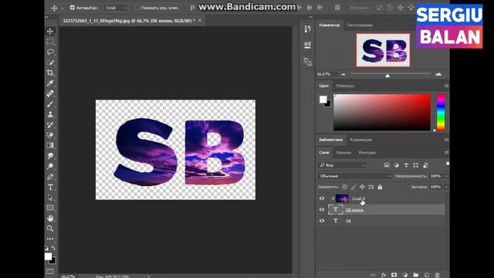Image resolution: width=494 pixels, height=278 pixels.
Task: Select the Blur tool
Action: coord(50,156)
